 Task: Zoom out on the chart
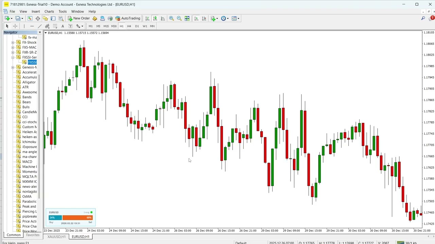tap(179, 18)
